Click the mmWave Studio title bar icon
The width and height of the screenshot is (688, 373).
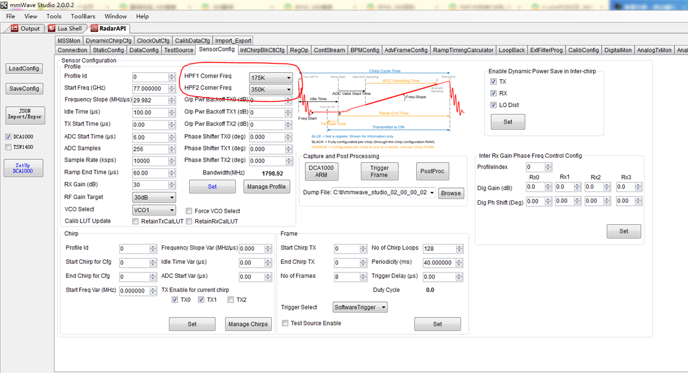point(4,4)
